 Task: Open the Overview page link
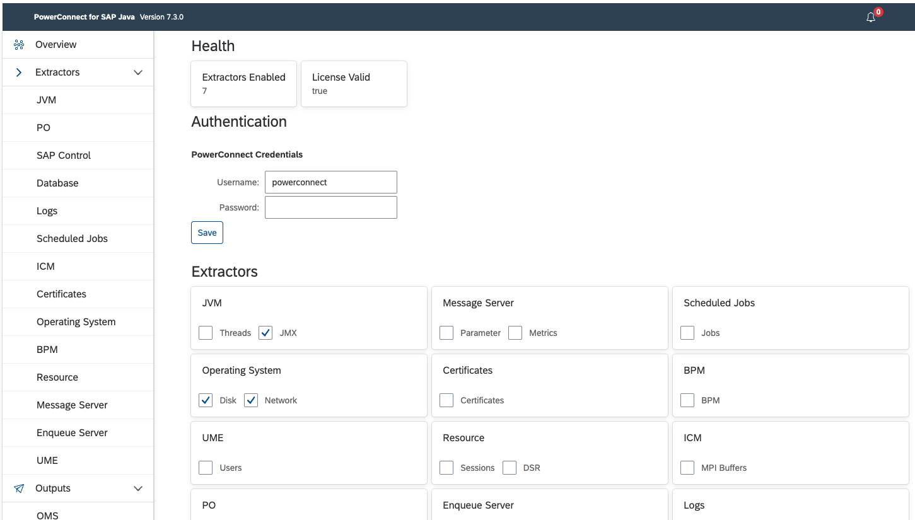[55, 45]
